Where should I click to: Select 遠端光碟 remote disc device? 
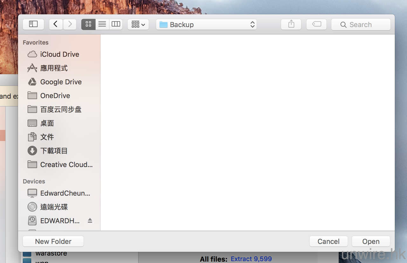coord(54,207)
